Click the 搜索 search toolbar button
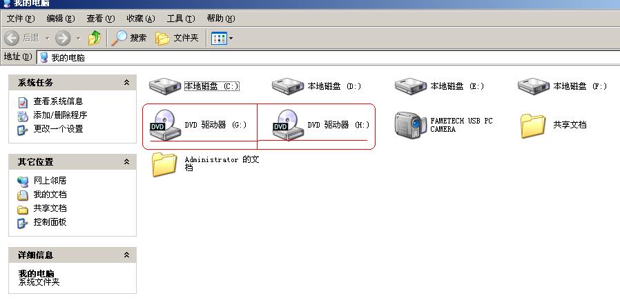The height and width of the screenshot is (307, 620). point(128,38)
